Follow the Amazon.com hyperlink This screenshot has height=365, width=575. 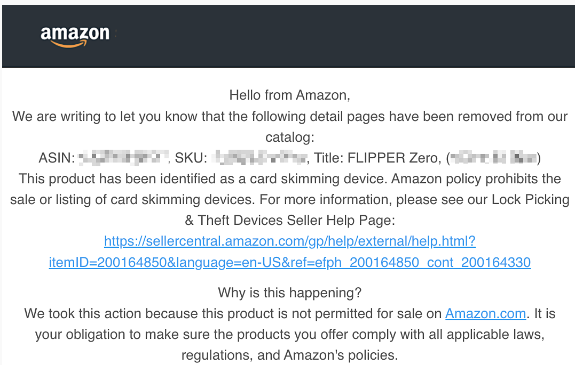coord(485,314)
